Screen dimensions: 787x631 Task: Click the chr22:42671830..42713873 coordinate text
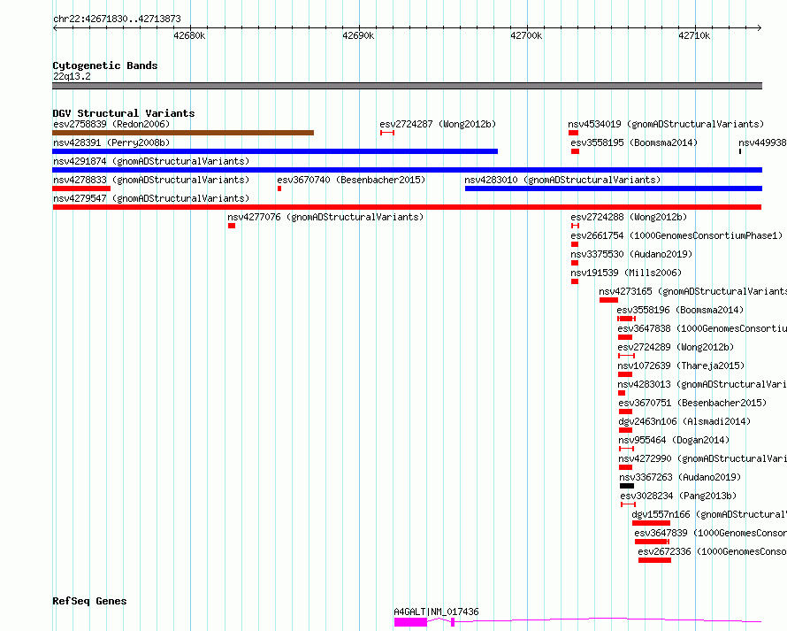117,19
